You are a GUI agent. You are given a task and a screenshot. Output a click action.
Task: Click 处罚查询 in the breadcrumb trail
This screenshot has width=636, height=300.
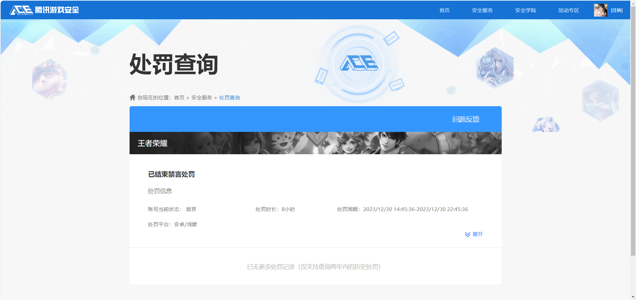pos(229,97)
